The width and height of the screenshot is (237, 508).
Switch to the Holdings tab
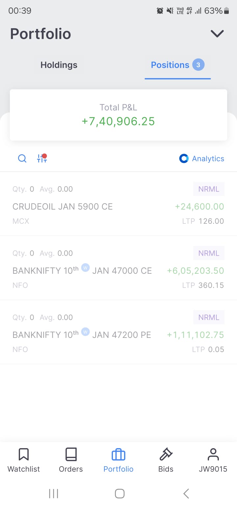[59, 65]
